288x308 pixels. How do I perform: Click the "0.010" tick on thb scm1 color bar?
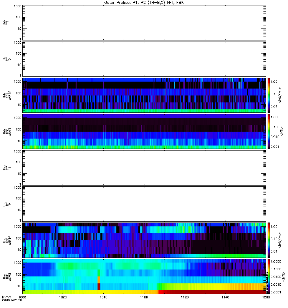click(275, 137)
